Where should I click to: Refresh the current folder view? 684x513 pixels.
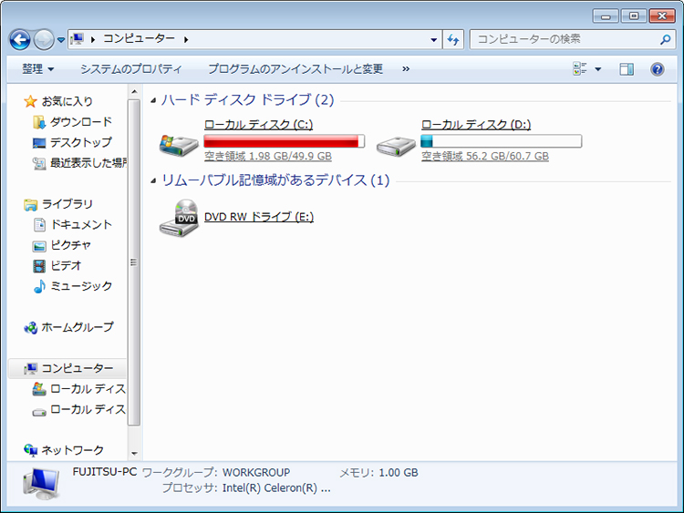point(453,40)
